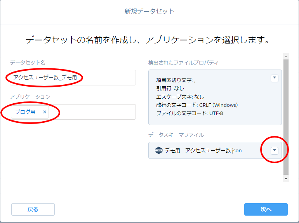This screenshot has width=299, height=223.
Task: Click the 改行の文字コード: CRLF line
Action: click(196, 105)
